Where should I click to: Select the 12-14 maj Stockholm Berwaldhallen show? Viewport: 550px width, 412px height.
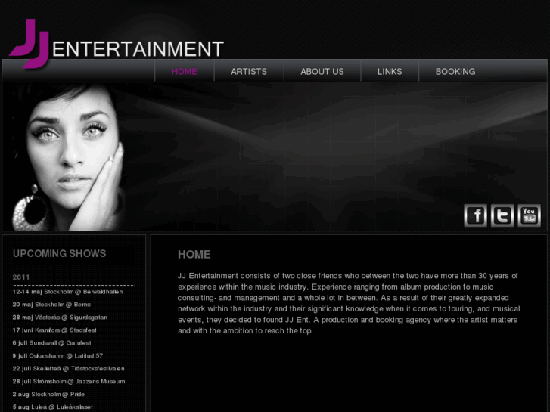pyautogui.click(x=67, y=292)
